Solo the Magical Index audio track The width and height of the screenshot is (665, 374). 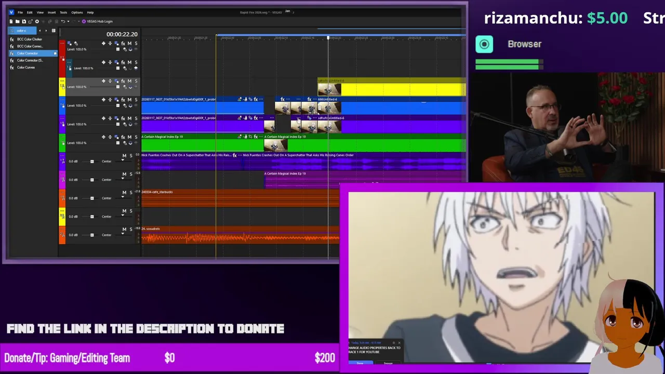pos(130,174)
